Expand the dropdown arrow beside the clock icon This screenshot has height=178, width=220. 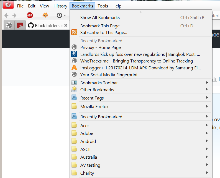(65, 15)
